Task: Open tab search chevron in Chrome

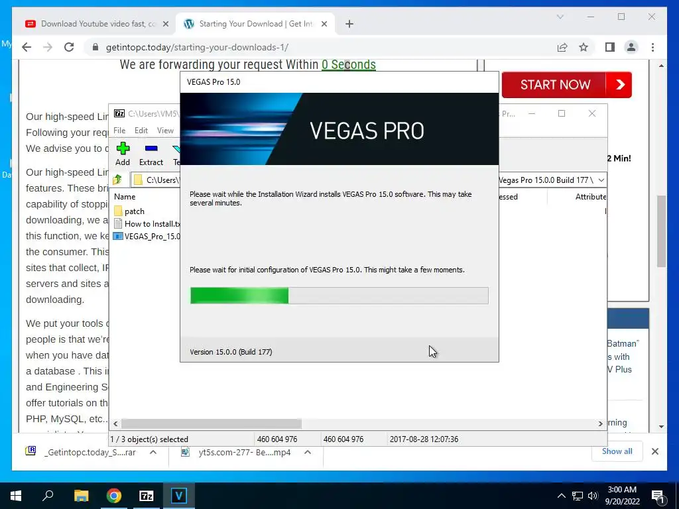Action: 560,17
